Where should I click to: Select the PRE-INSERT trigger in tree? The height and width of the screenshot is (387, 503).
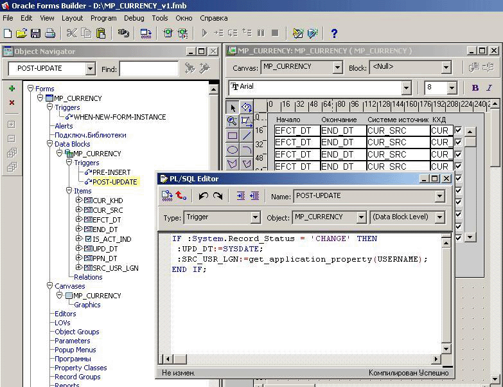pyautogui.click(x=111, y=172)
